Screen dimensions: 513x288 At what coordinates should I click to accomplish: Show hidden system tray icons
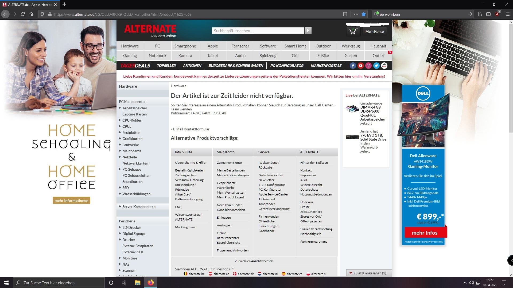click(x=465, y=283)
